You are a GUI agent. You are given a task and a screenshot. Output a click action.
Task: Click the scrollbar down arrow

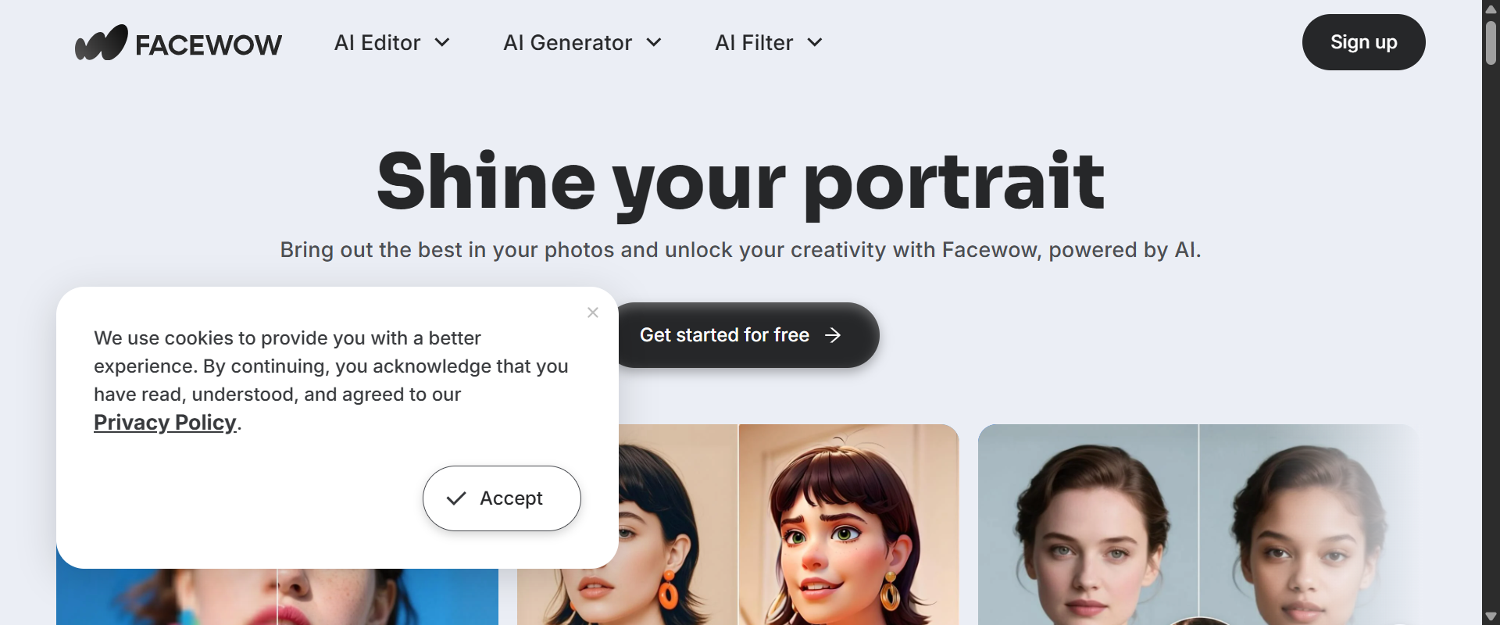pyautogui.click(x=1491, y=616)
